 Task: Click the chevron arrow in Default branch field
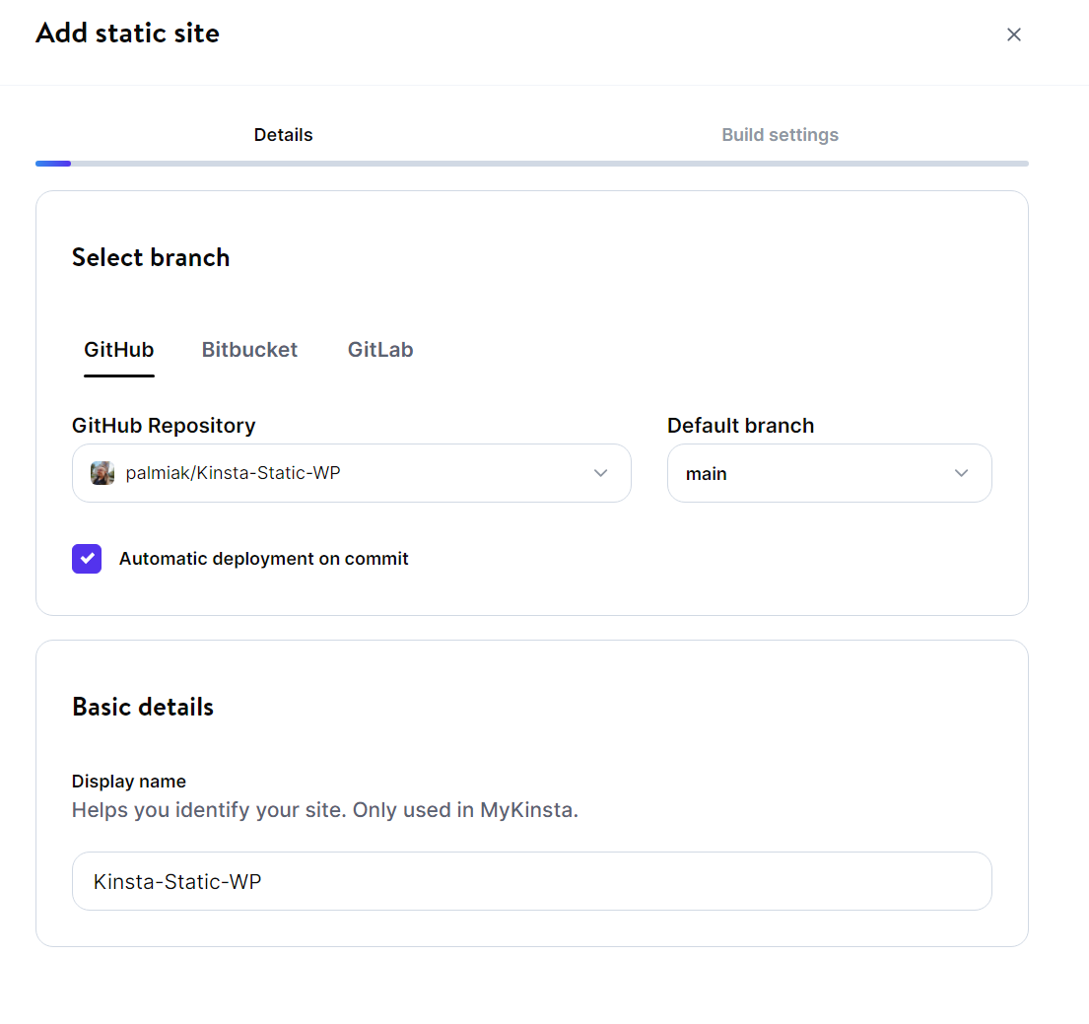[961, 473]
